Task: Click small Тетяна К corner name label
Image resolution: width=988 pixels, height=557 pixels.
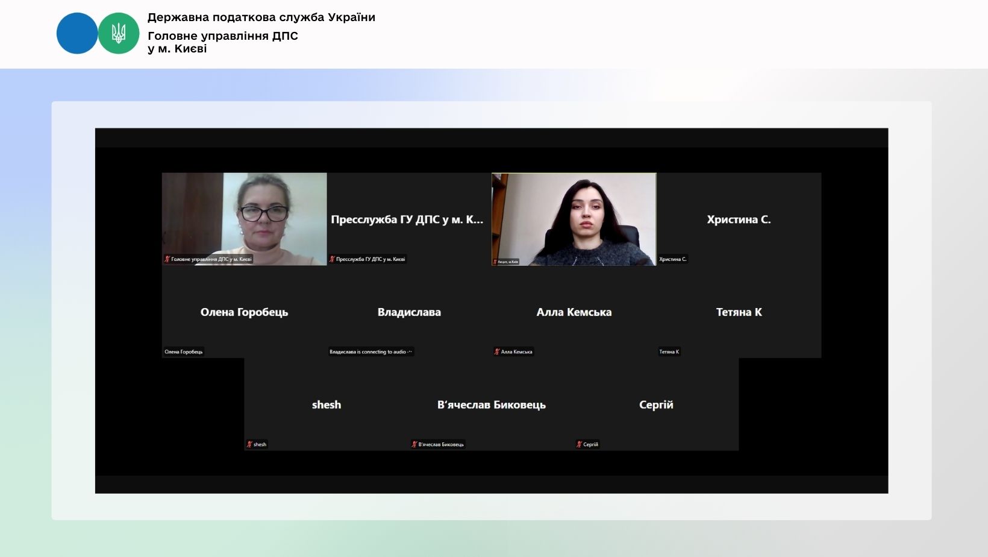Action: click(669, 352)
